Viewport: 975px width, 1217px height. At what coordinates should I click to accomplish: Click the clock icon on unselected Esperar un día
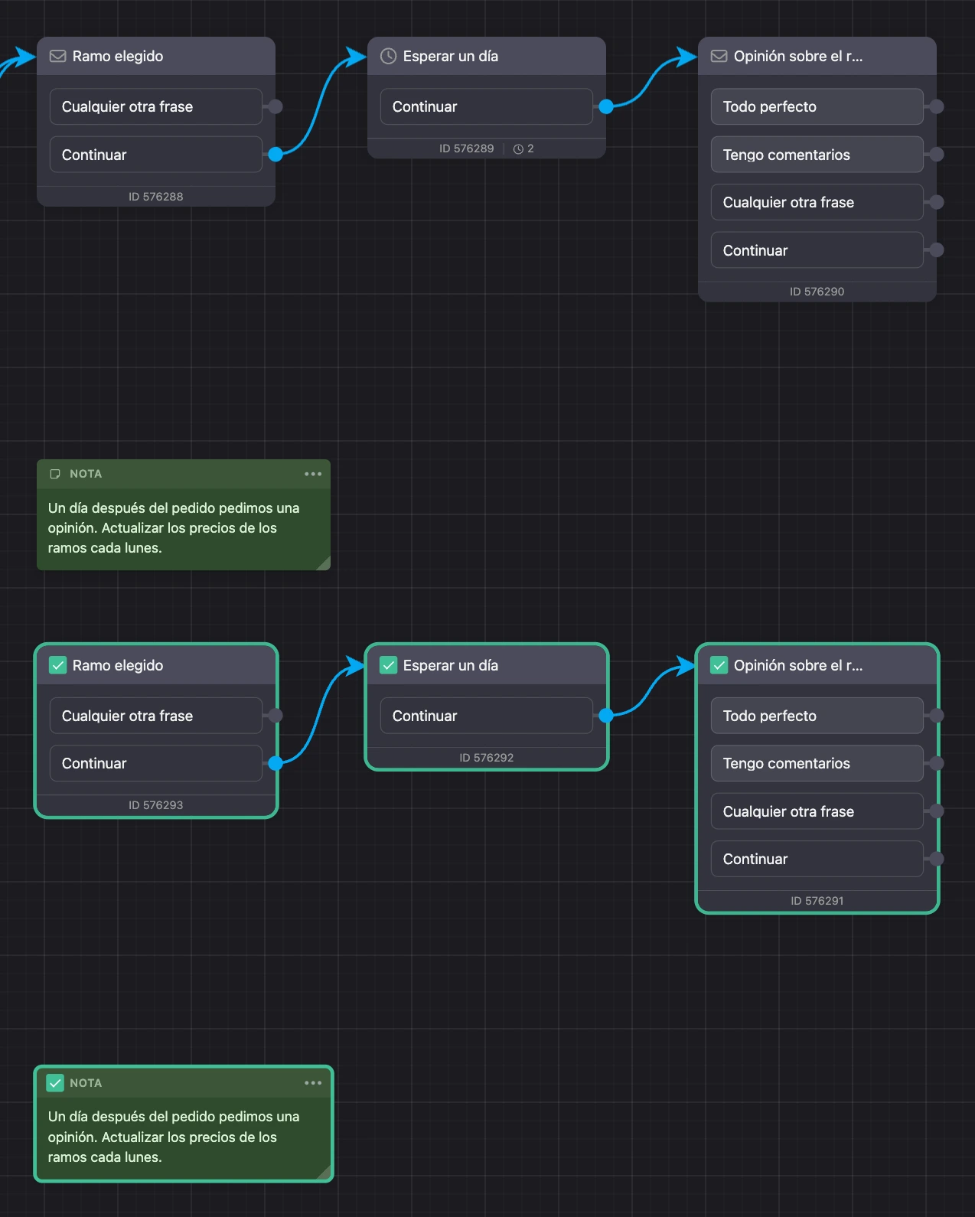pyautogui.click(x=388, y=56)
